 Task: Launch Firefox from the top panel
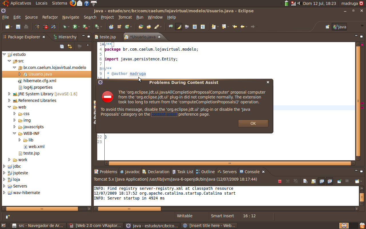[x=73, y=3]
